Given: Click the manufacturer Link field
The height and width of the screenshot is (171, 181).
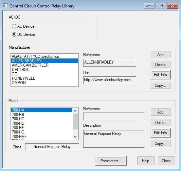Looking at the screenshot, I should [x=110, y=80].
